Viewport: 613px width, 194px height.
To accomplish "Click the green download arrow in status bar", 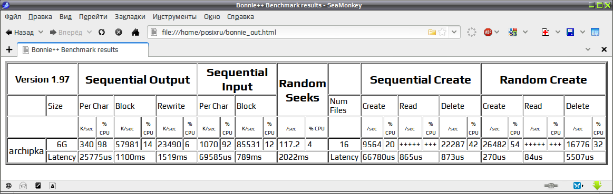I will [597, 185].
